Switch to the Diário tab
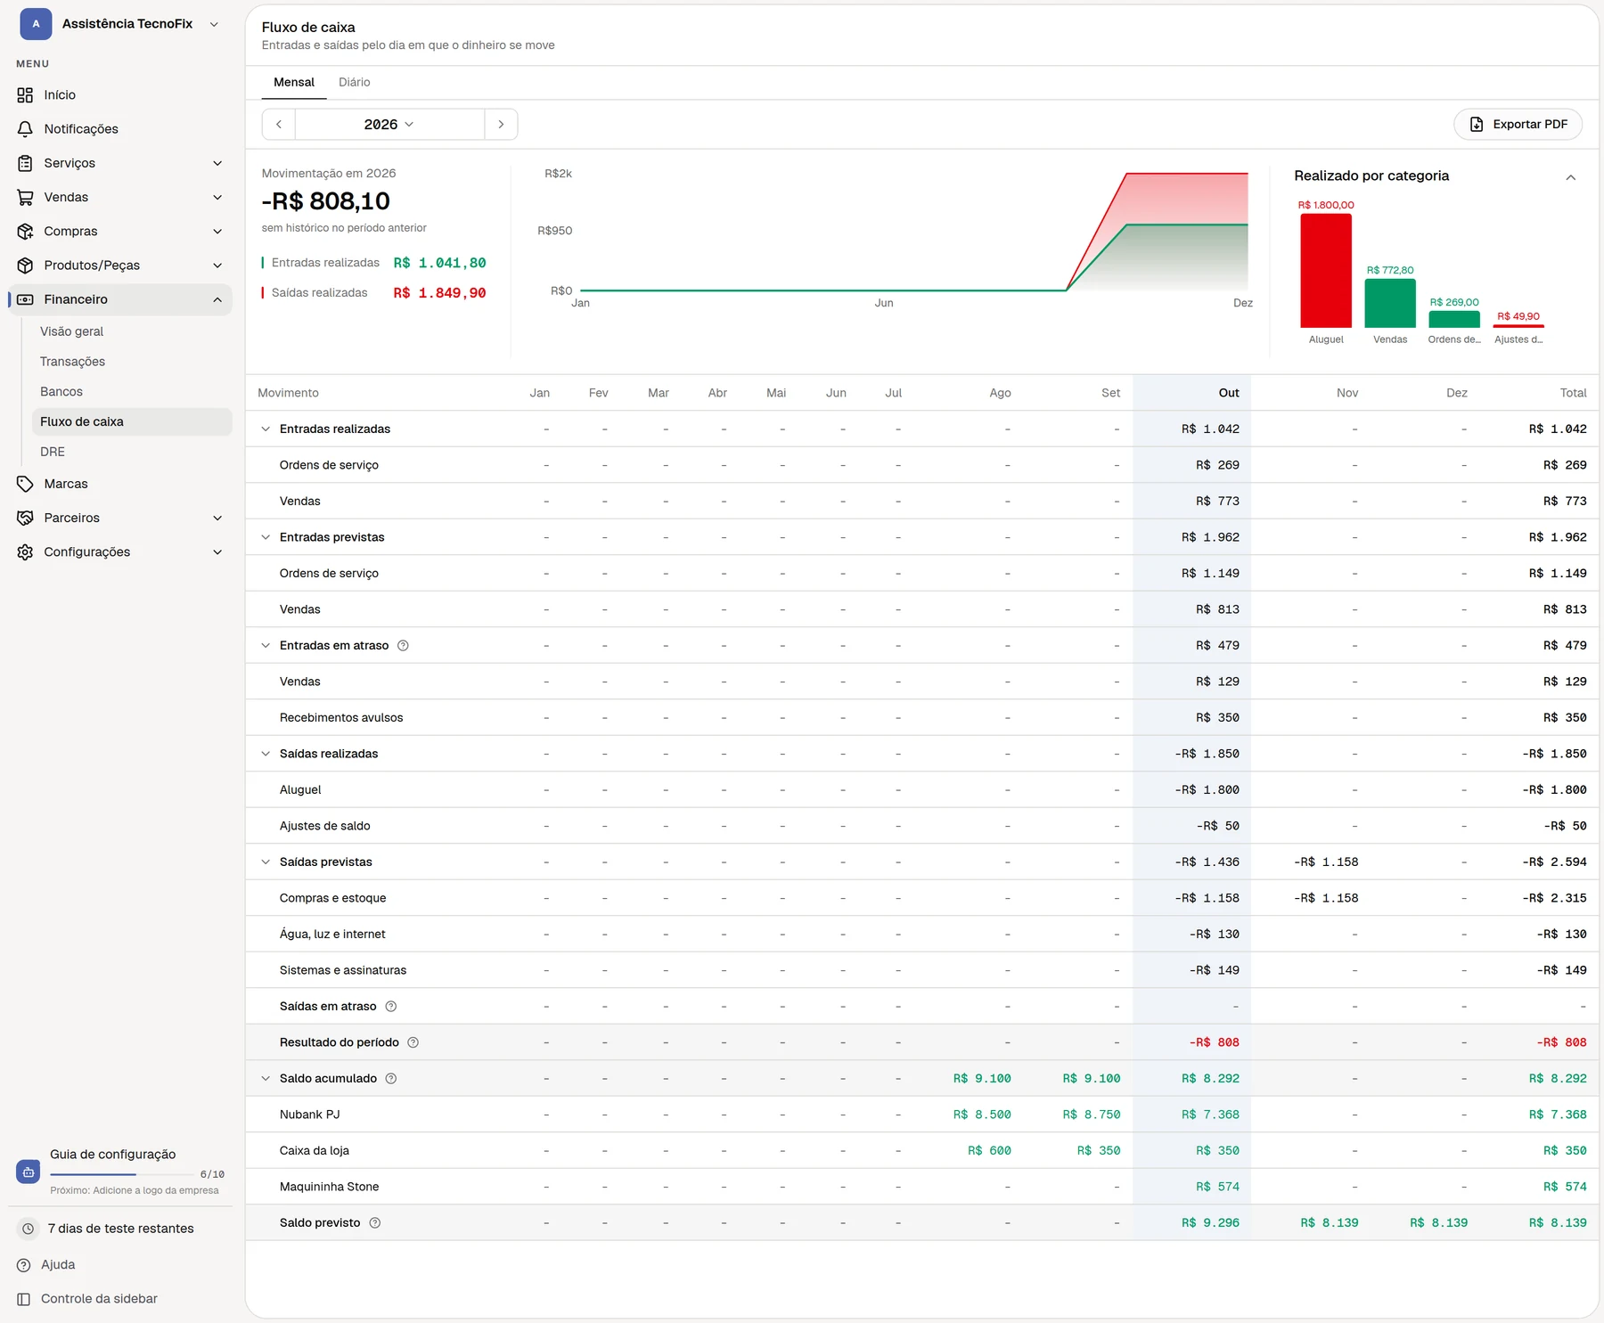The image size is (1604, 1323). pyautogui.click(x=354, y=82)
